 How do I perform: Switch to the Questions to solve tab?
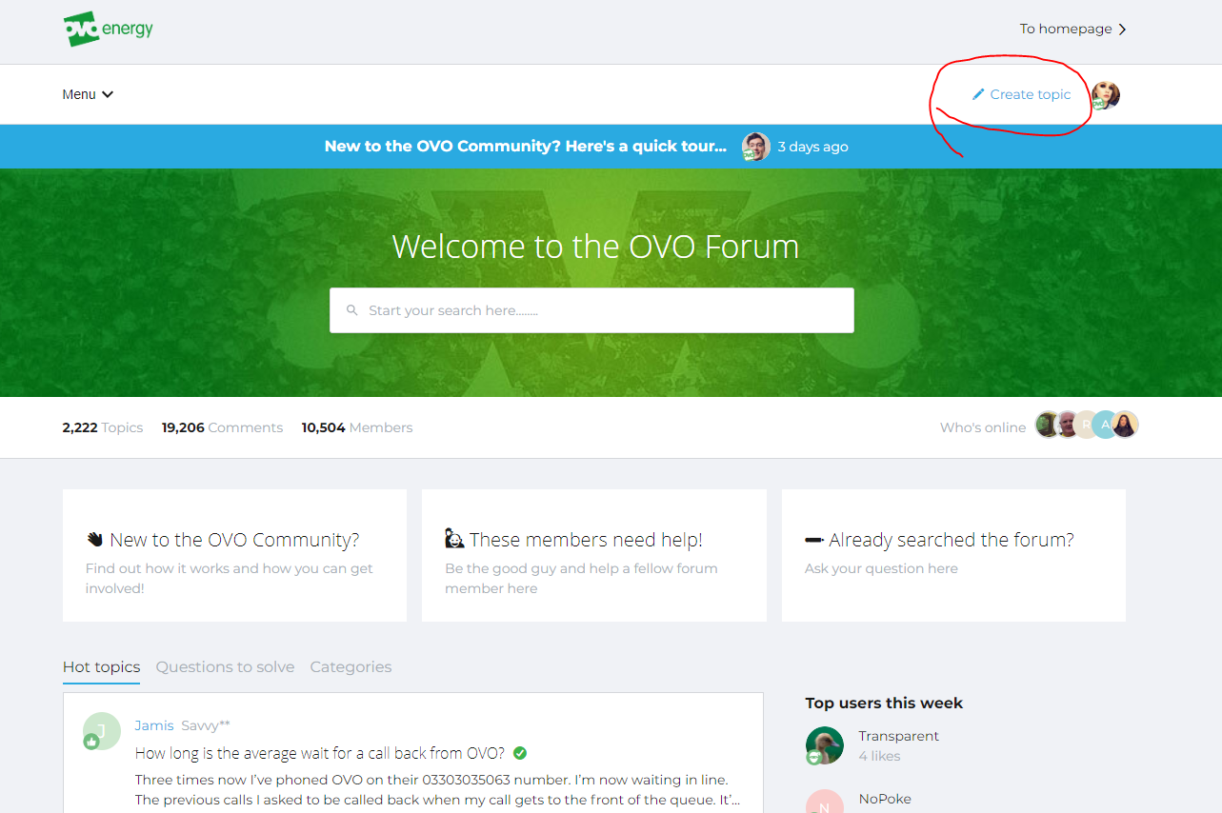point(225,666)
